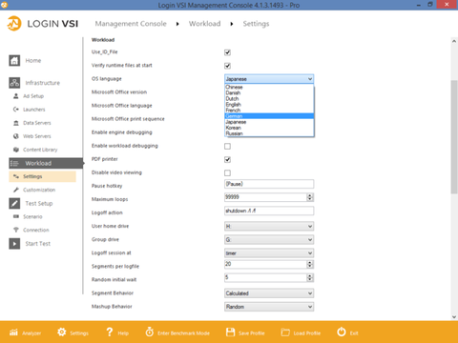
Task: Open the Infrastructure section icon
Action: click(14, 83)
